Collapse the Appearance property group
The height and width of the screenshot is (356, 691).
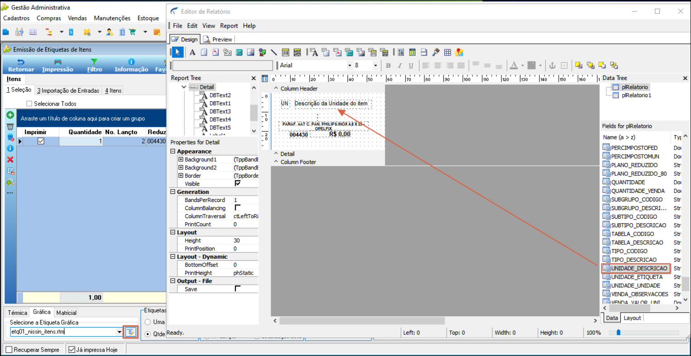coord(173,151)
